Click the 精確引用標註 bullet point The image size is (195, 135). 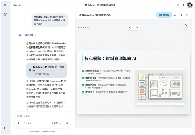106,79
